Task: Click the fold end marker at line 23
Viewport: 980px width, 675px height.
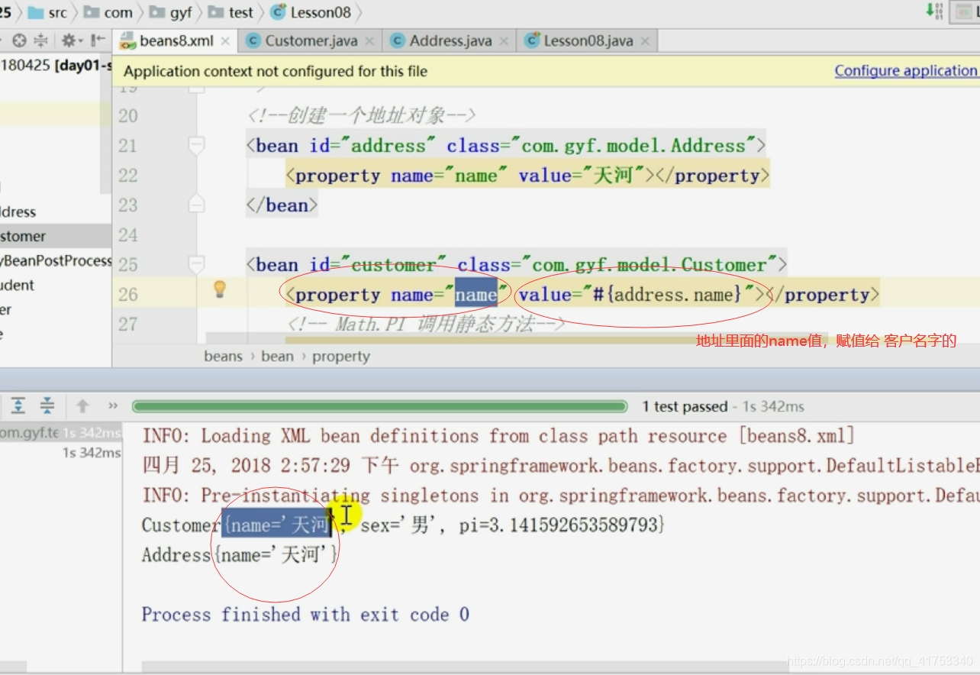Action: tap(197, 205)
